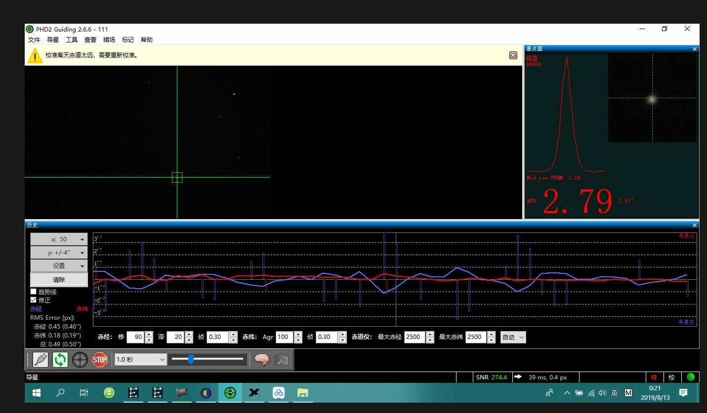Click PHD2 app icon in title bar
707x413 pixels.
pyautogui.click(x=30, y=29)
